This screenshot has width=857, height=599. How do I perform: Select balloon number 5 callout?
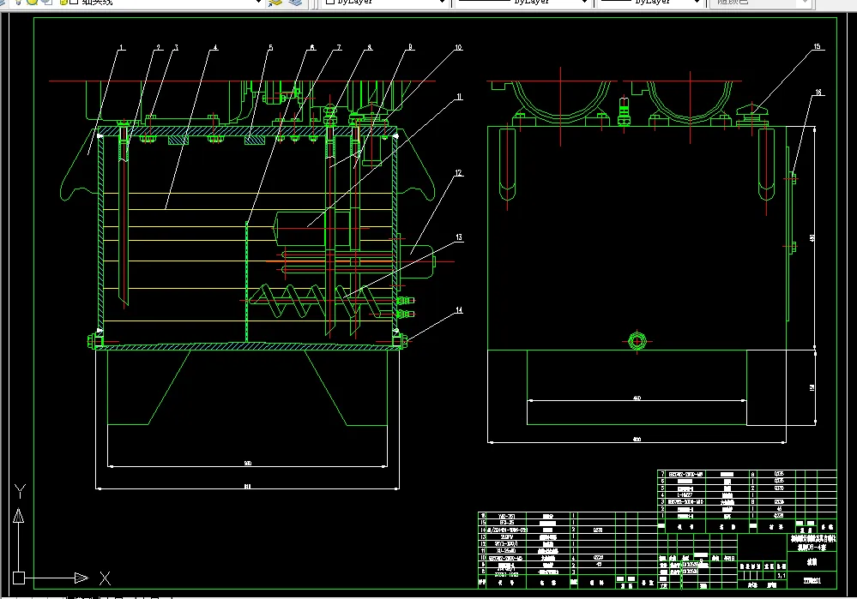(270, 47)
